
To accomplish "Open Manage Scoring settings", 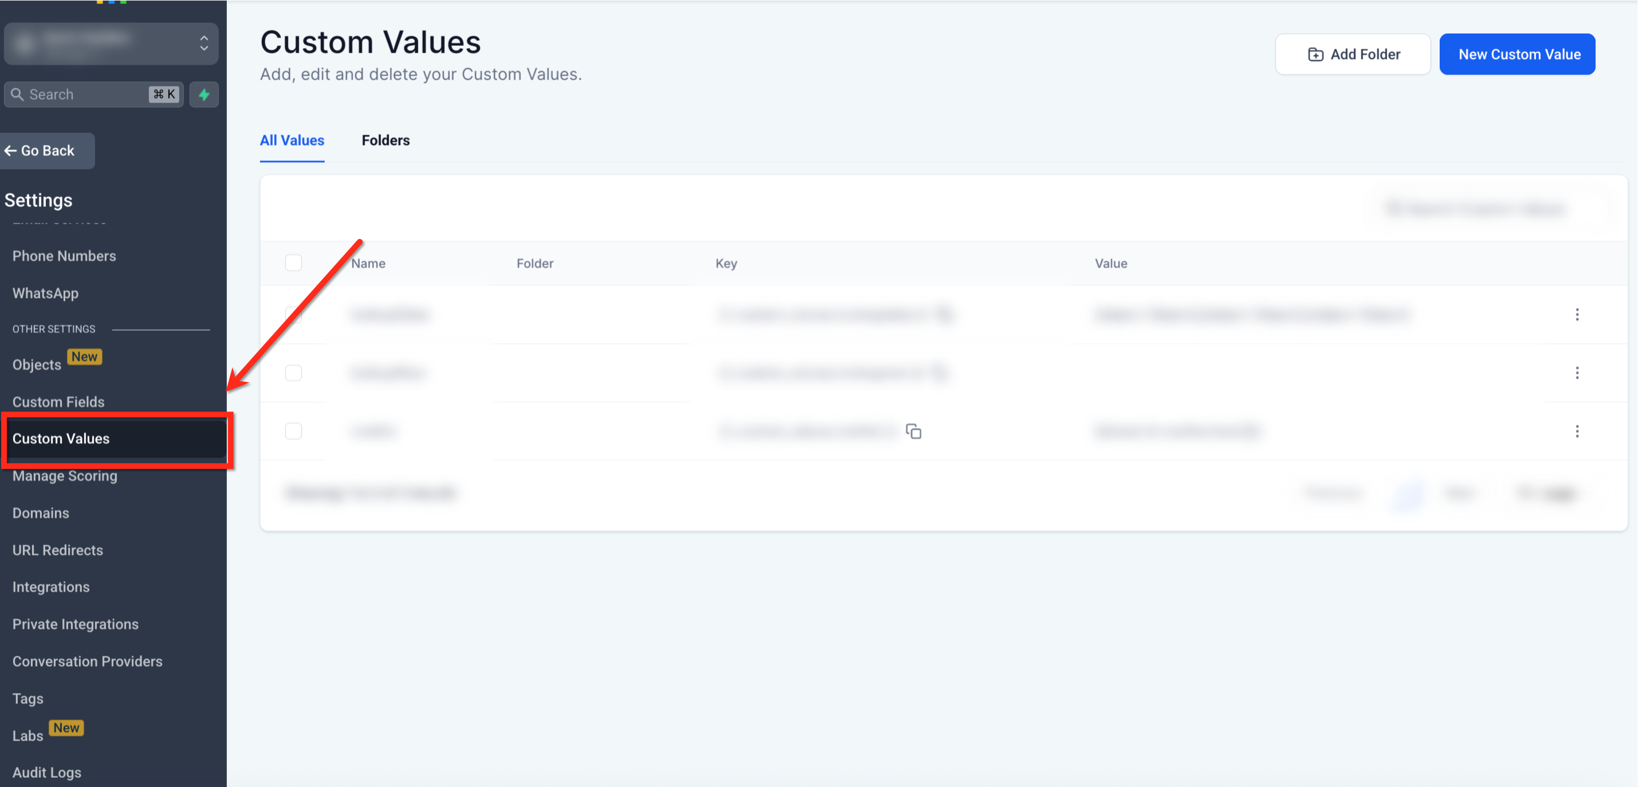I will [x=65, y=476].
